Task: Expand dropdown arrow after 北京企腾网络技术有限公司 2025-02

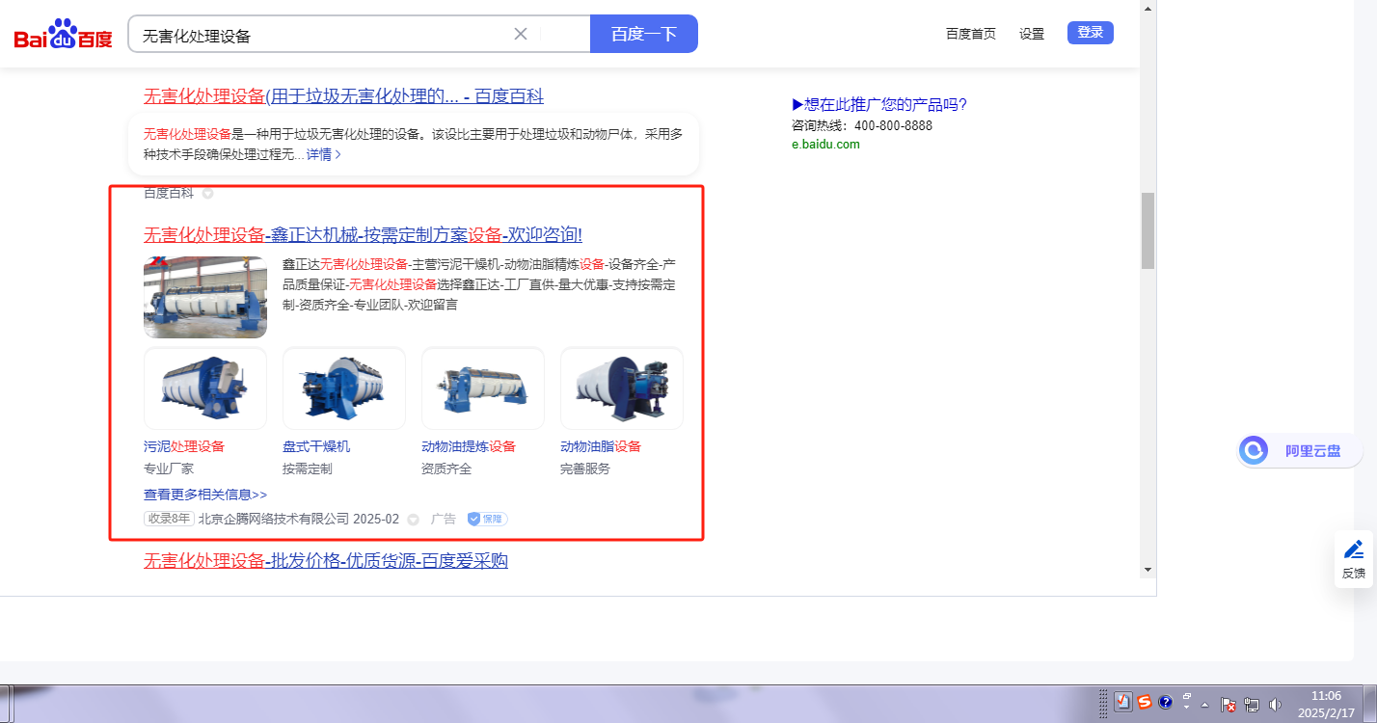Action: [414, 520]
